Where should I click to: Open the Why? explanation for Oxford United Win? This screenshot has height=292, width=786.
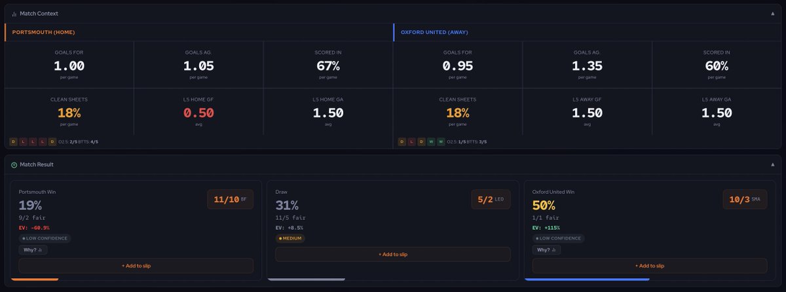click(x=546, y=249)
